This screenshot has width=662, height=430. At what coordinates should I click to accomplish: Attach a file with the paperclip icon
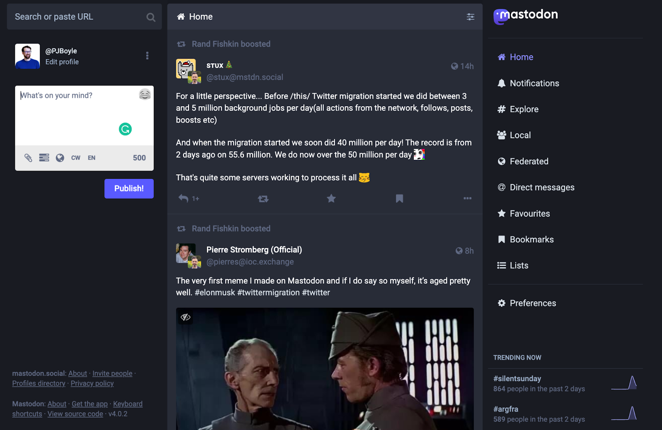(28, 158)
